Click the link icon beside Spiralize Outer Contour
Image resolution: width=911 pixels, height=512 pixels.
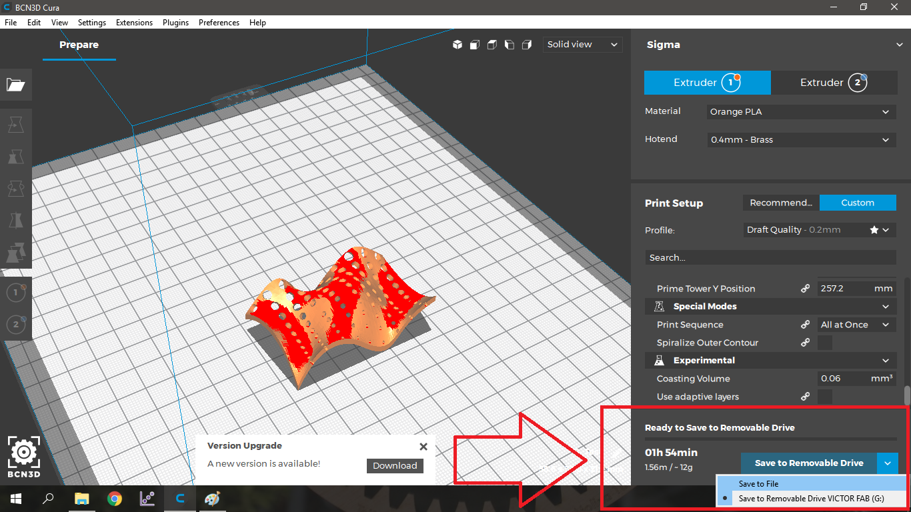[x=805, y=343]
